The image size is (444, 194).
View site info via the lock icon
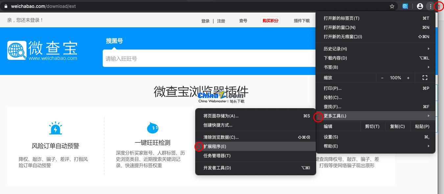click(x=6, y=6)
